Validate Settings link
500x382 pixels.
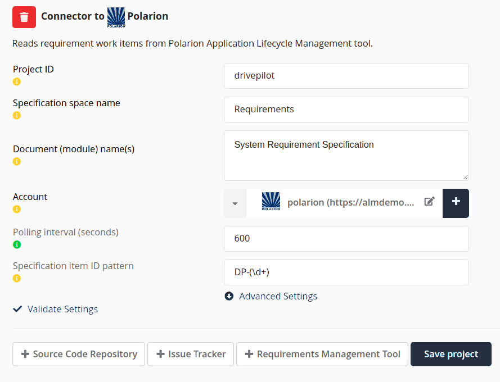point(62,309)
